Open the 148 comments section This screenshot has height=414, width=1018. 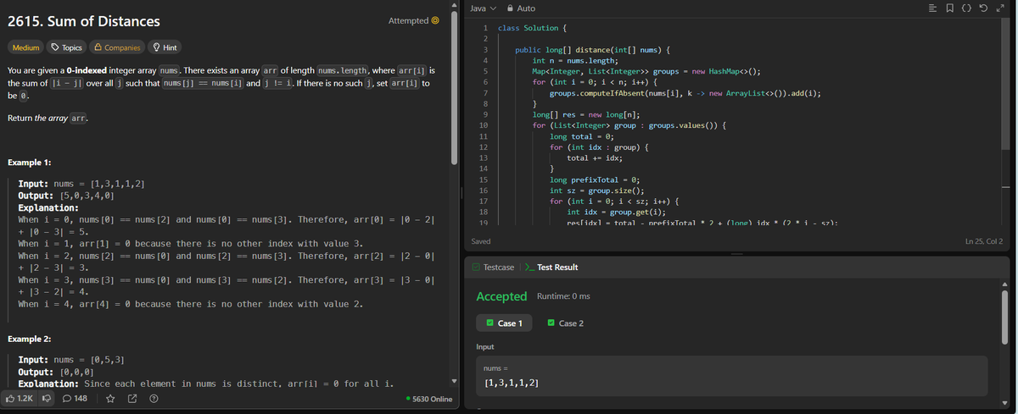76,399
